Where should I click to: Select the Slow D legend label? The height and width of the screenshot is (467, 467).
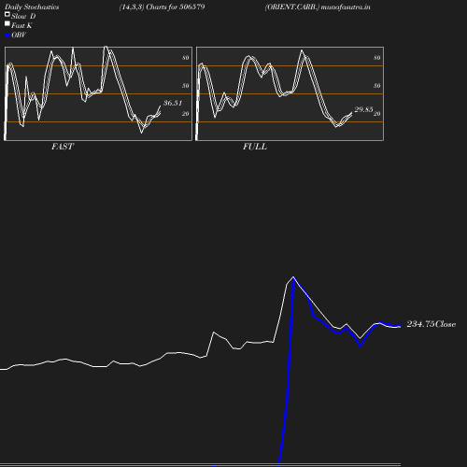point(23,16)
